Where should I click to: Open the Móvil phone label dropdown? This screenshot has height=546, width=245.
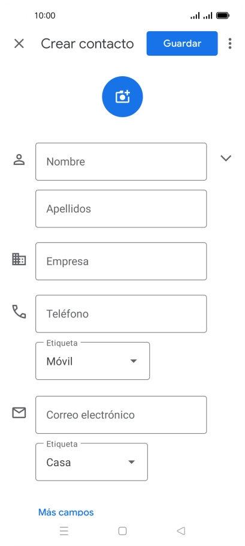92,361
